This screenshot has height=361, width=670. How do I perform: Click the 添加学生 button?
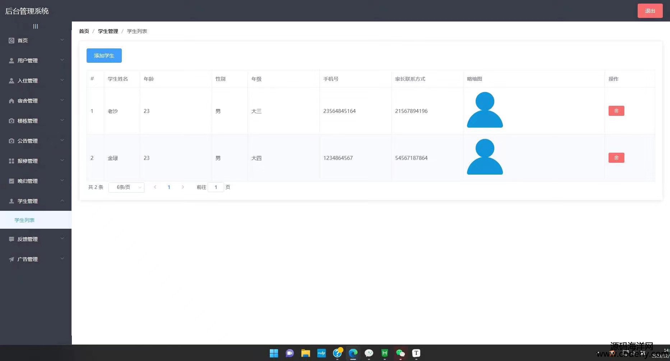tap(104, 56)
